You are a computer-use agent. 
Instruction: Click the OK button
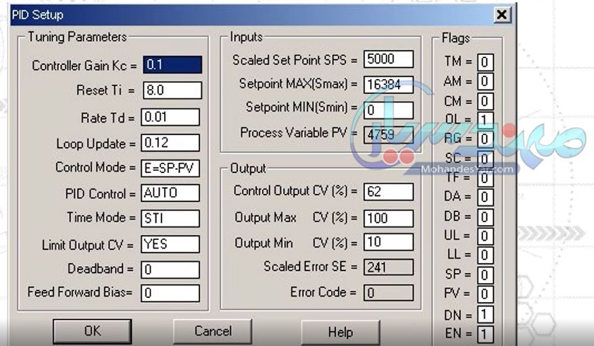pos(93,331)
